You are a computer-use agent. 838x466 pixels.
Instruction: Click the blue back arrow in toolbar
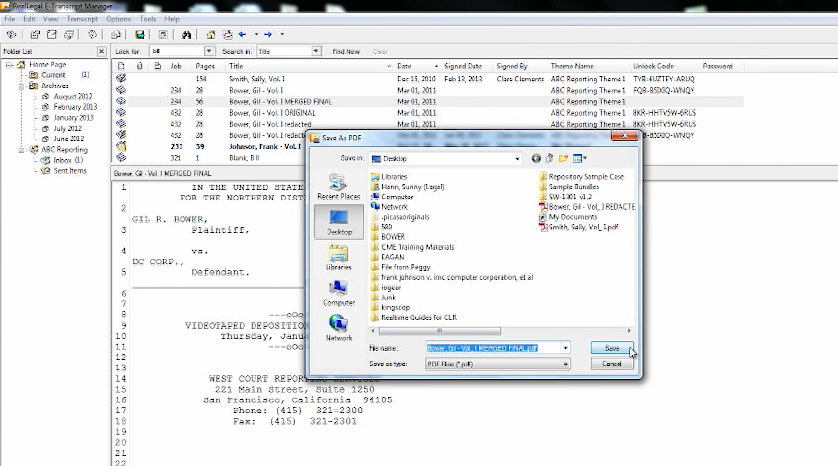pos(242,34)
